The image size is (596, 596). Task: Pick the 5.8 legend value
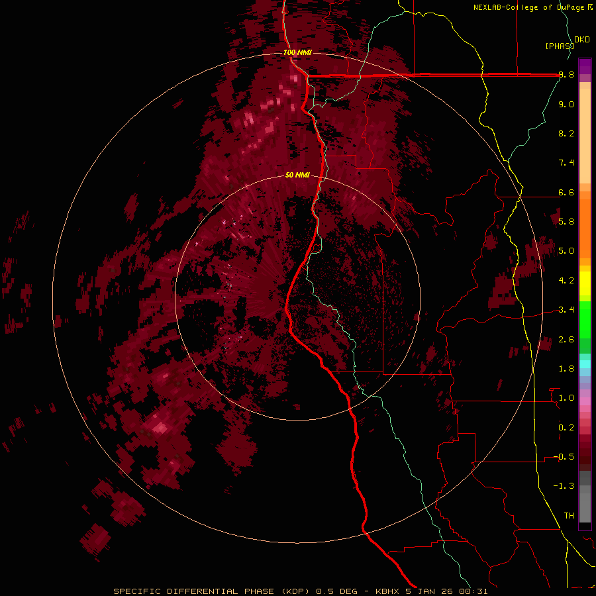pyautogui.click(x=566, y=221)
